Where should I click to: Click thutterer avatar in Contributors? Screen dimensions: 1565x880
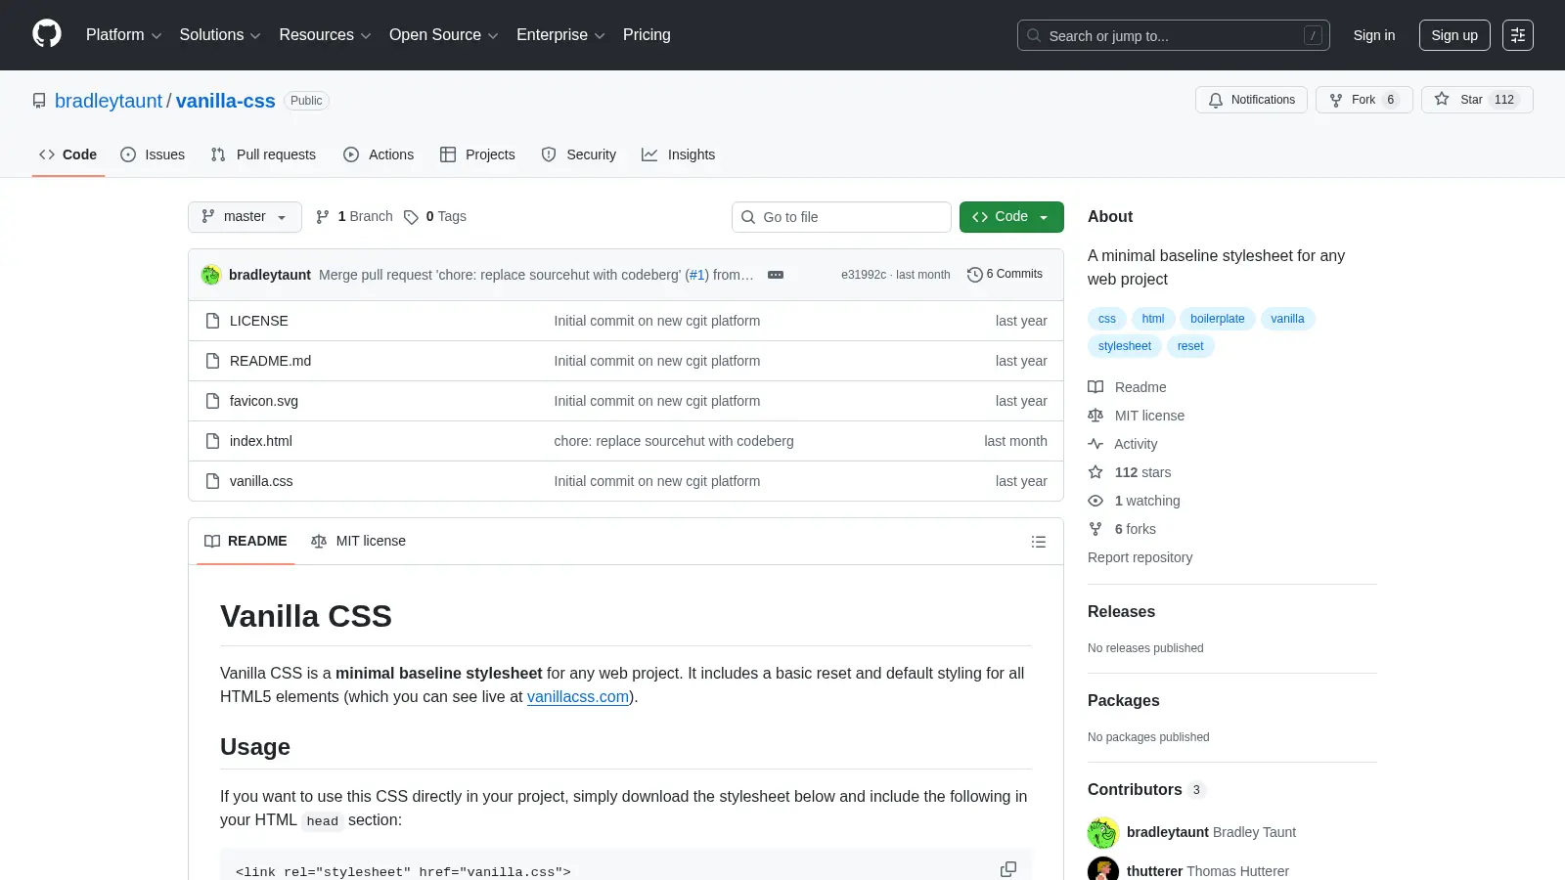pos(1103,870)
